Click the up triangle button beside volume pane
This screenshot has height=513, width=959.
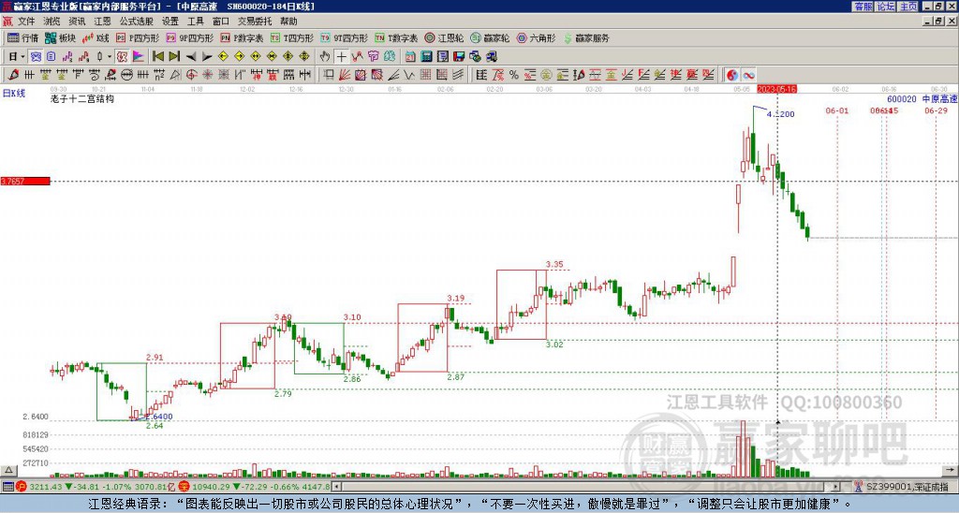(x=8, y=471)
